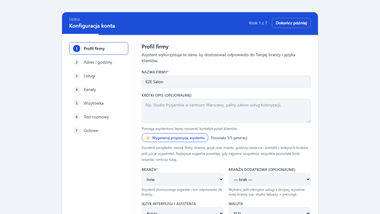Go to Adres i godziny step
The width and height of the screenshot is (380, 214).
(99, 62)
